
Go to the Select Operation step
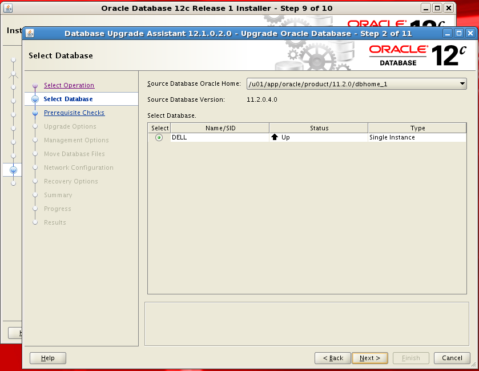click(69, 85)
